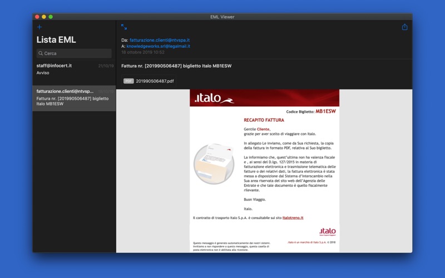The width and height of the screenshot is (445, 278).
Task: Open the share menu icon
Action: tap(405, 27)
